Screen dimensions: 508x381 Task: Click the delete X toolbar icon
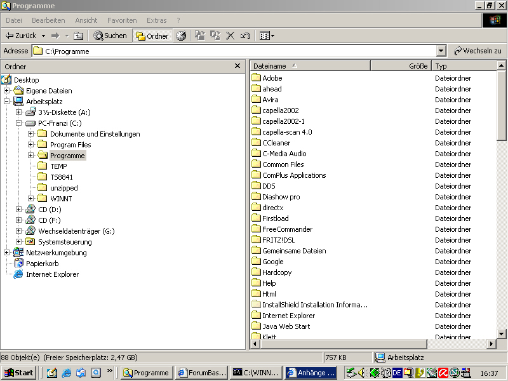(231, 36)
